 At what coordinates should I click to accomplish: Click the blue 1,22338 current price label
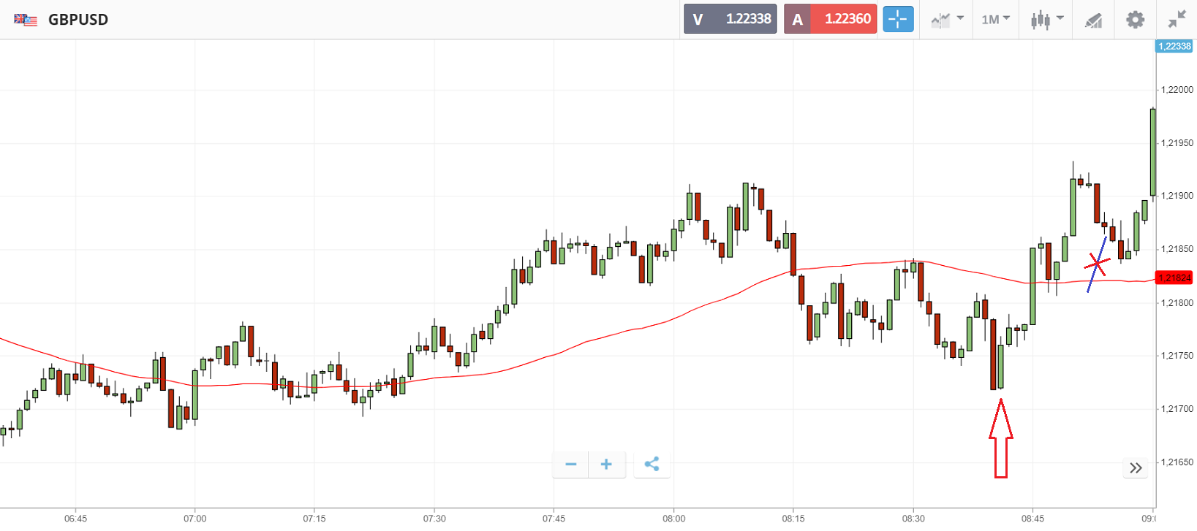1174,46
